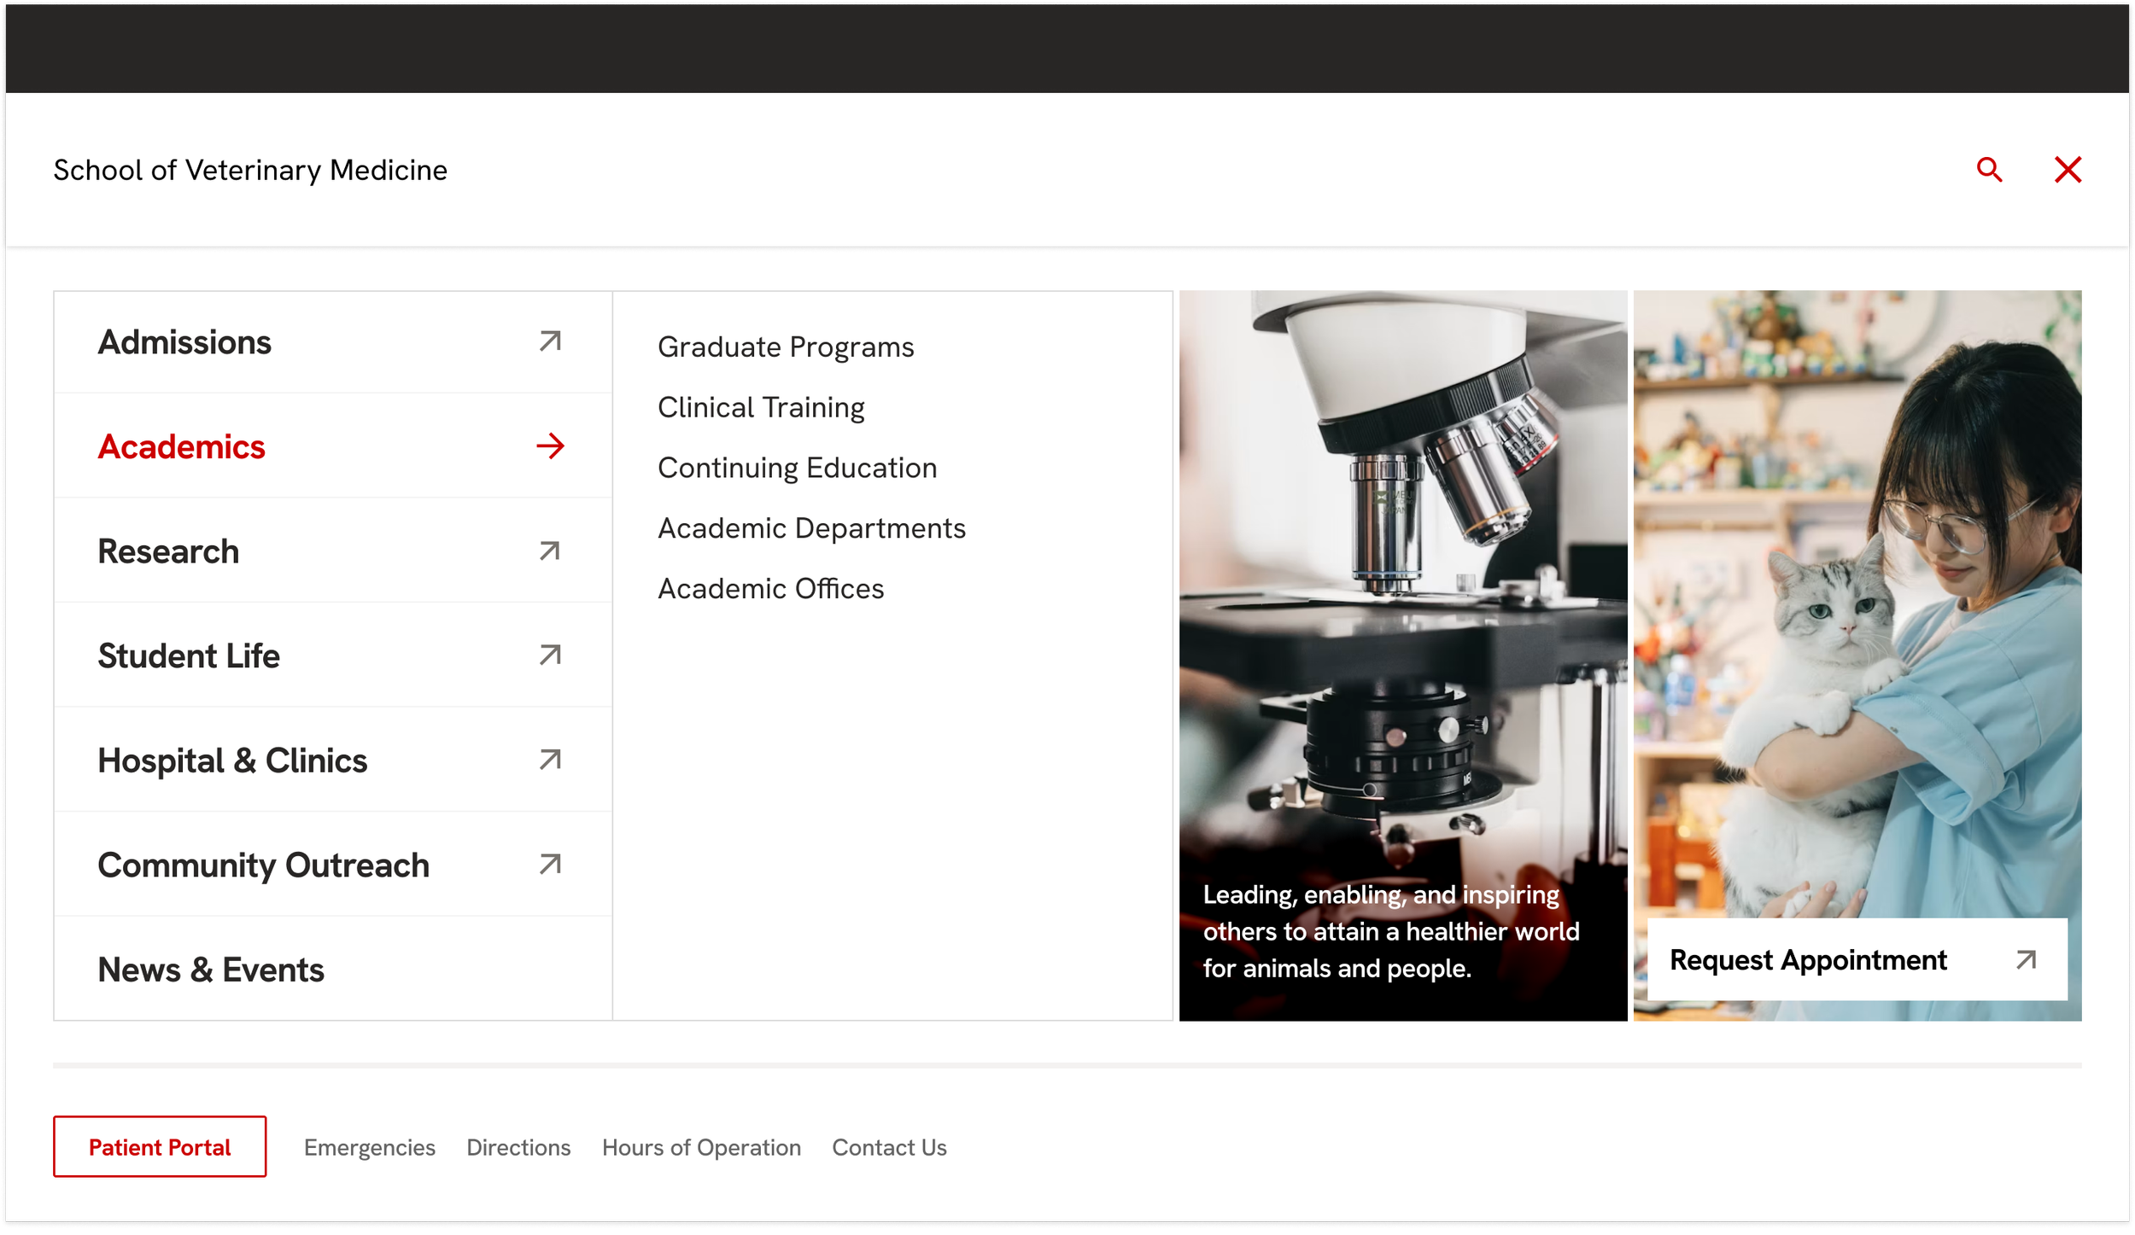Click the arrow icon beside Research

tap(551, 551)
